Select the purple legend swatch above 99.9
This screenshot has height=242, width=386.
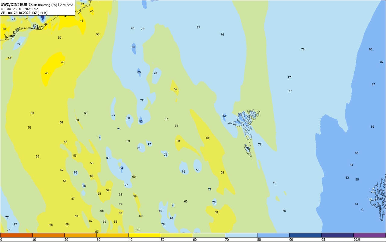pyautogui.click(x=369, y=235)
